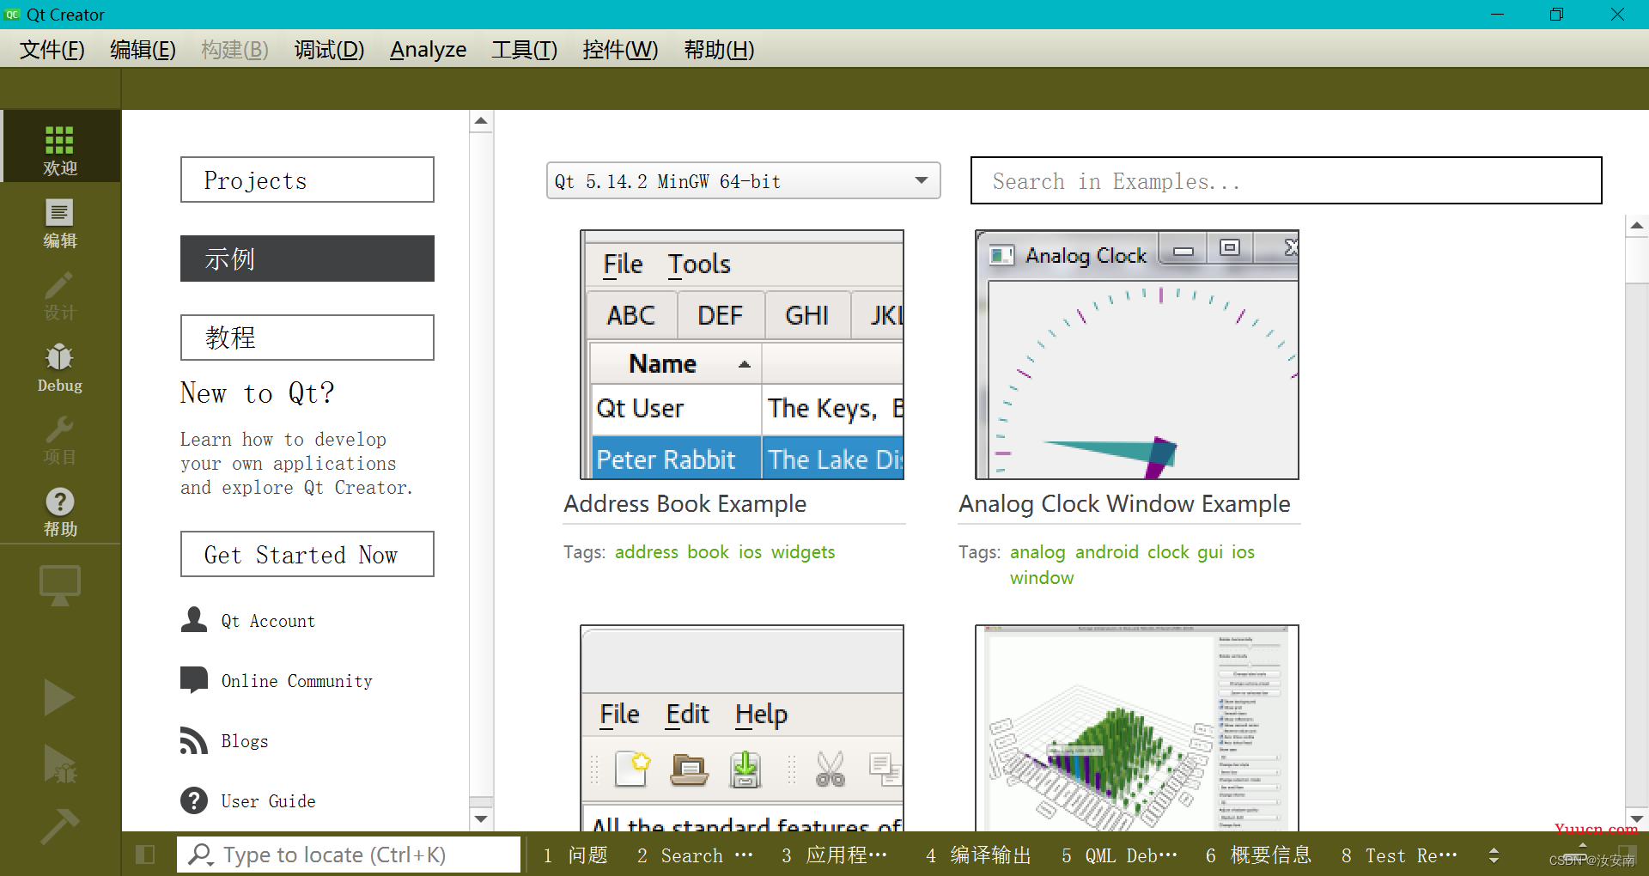Image resolution: width=1649 pixels, height=876 pixels.
Task: Click the green Run button
Action: coord(58,697)
